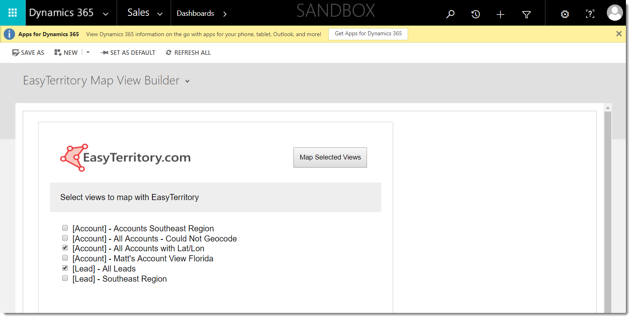Expand the Dynamics 365 dropdown chevron
The width and height of the screenshot is (632, 319).
106,14
